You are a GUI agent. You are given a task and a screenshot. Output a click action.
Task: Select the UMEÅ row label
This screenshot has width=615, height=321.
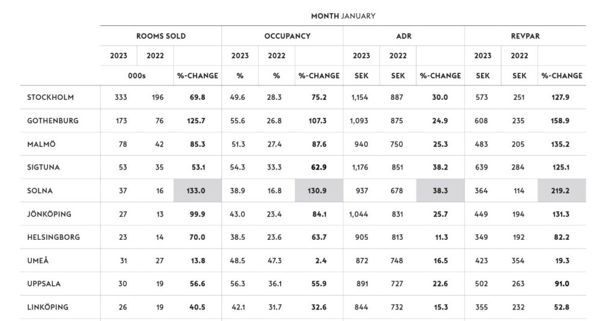click(x=39, y=260)
